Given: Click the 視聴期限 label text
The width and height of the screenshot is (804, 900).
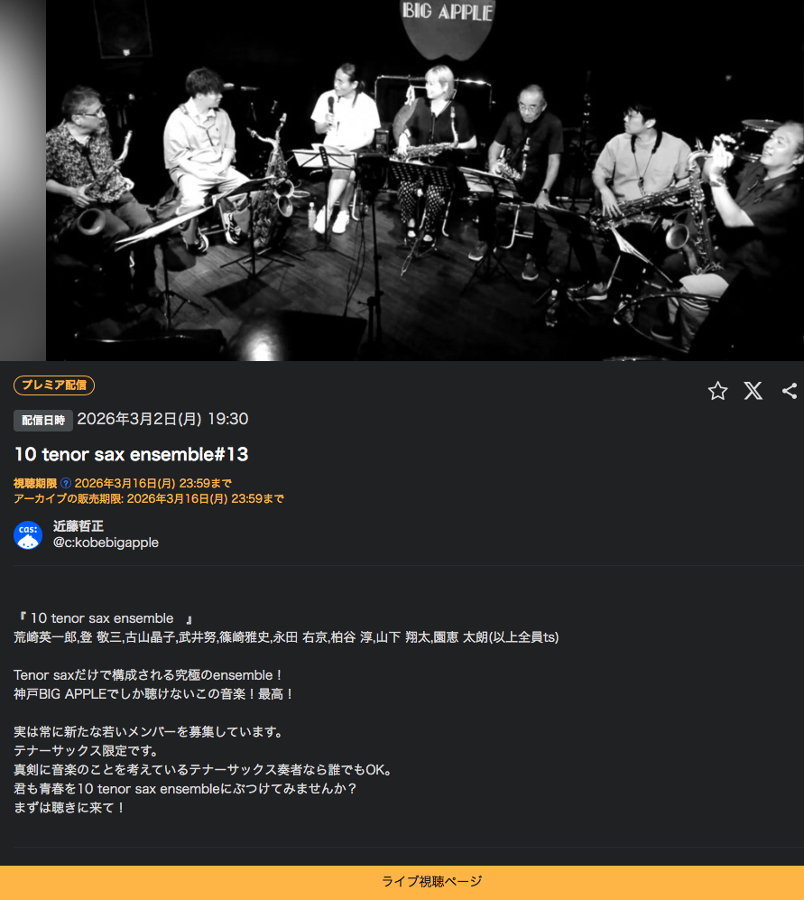Looking at the screenshot, I should [x=35, y=483].
